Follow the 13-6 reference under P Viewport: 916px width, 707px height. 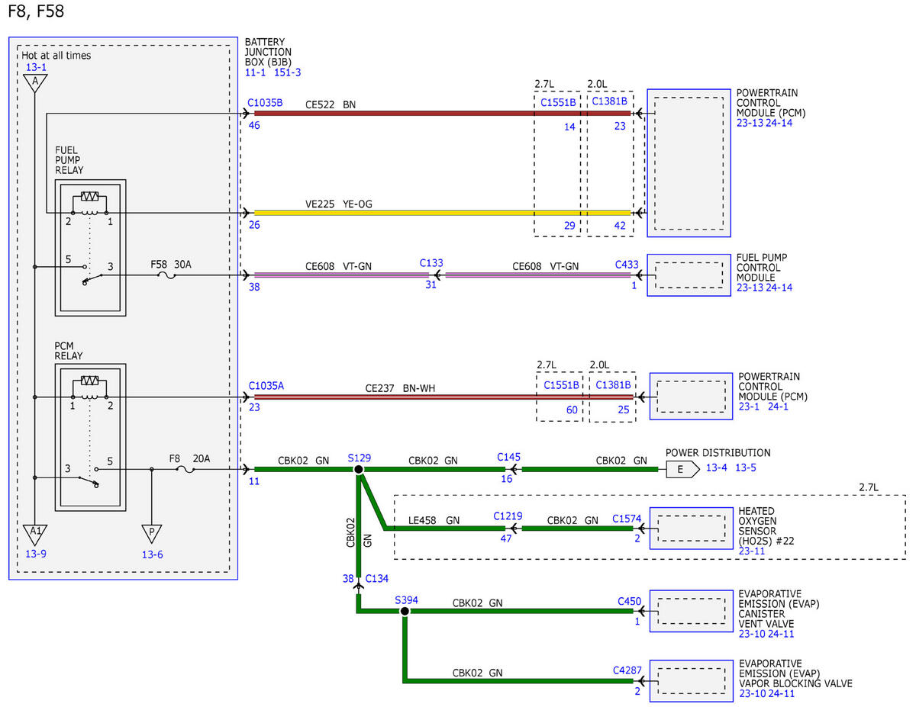[x=152, y=554]
